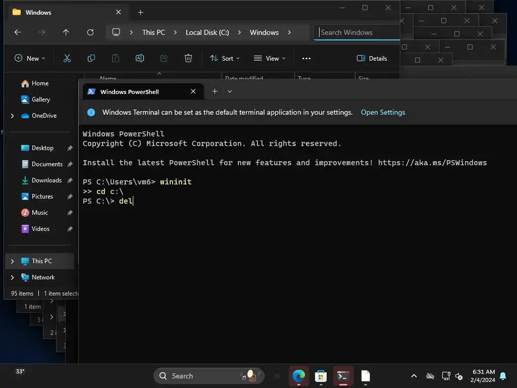Open a new PowerShell terminal tab

tap(215, 91)
